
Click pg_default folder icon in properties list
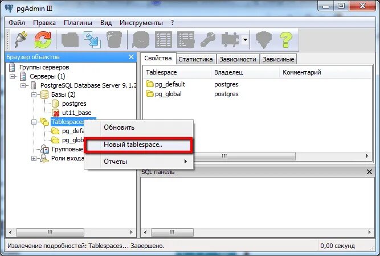tap(150, 84)
